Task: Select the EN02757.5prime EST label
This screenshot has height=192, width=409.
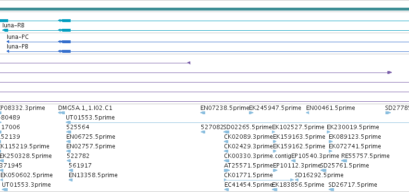Action: pos(91,146)
